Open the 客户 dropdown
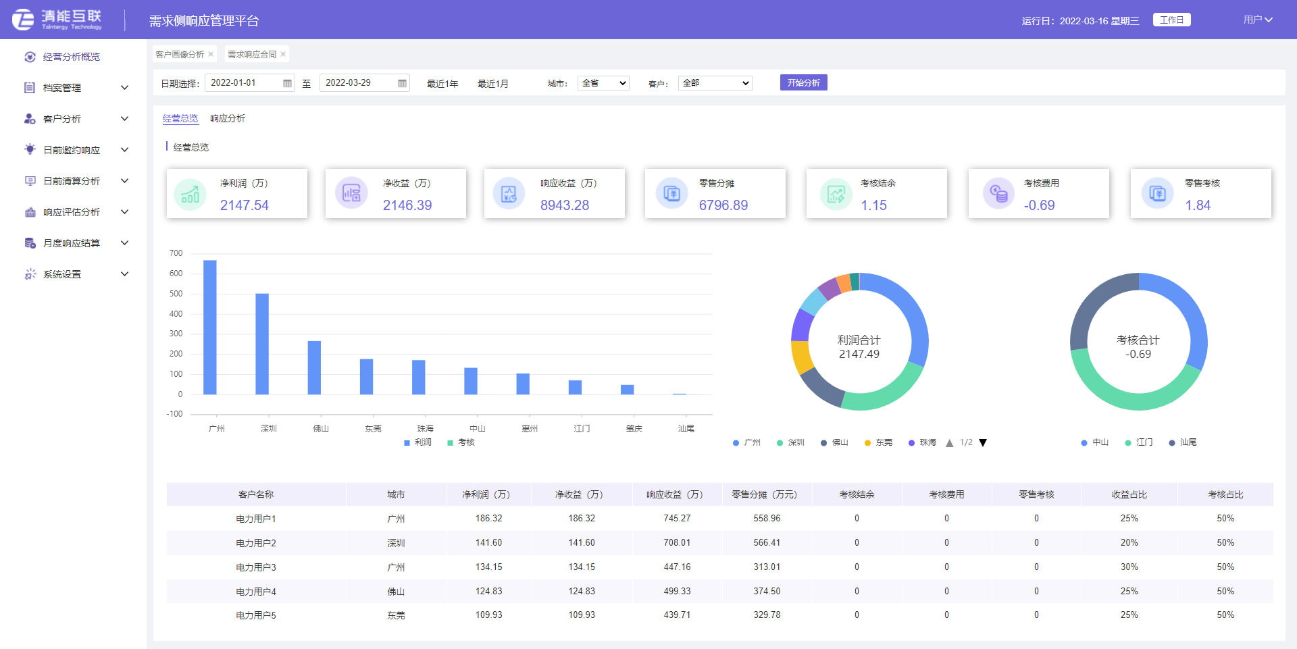This screenshot has width=1297, height=649. pos(715,83)
